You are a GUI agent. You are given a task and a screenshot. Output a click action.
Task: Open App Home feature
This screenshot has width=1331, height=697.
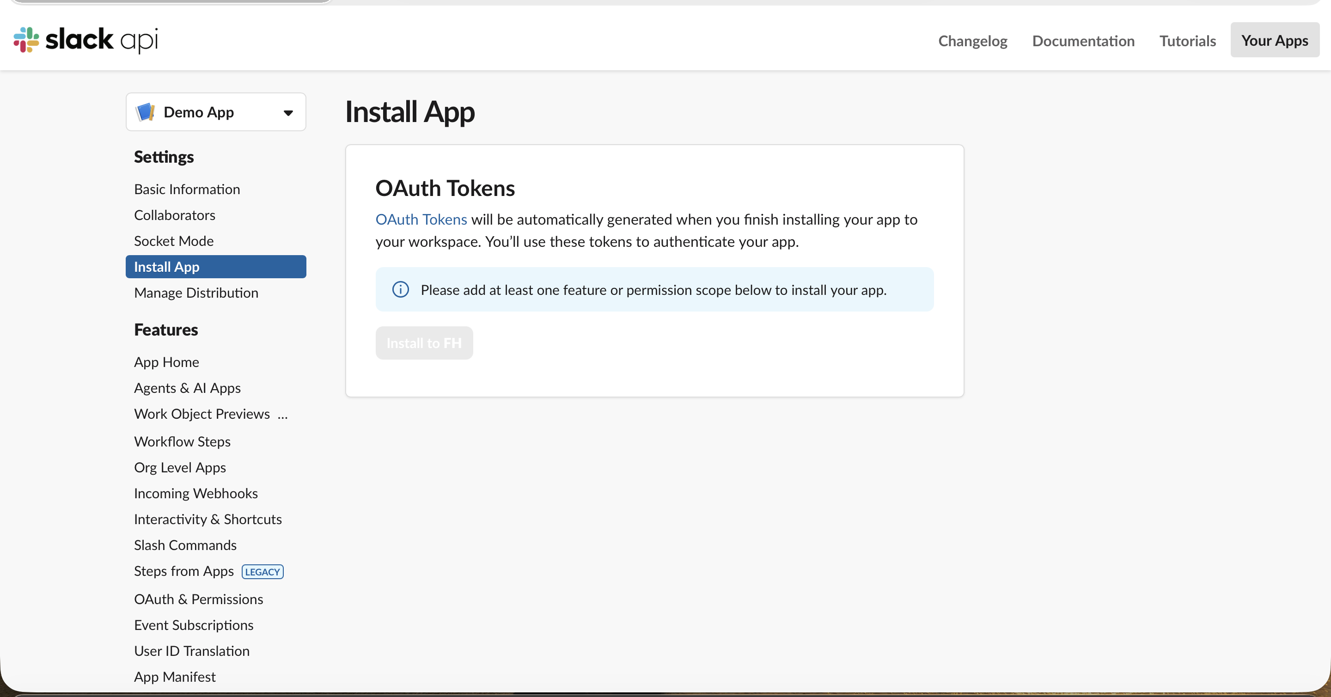(x=166, y=362)
